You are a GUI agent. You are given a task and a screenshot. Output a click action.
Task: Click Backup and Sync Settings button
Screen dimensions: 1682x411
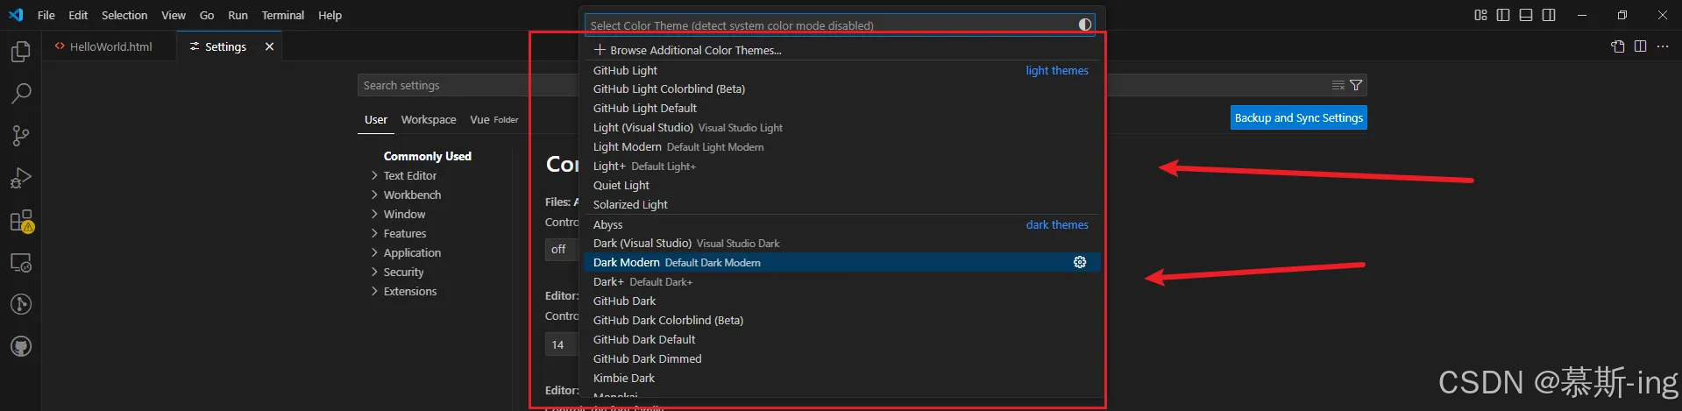1298,117
